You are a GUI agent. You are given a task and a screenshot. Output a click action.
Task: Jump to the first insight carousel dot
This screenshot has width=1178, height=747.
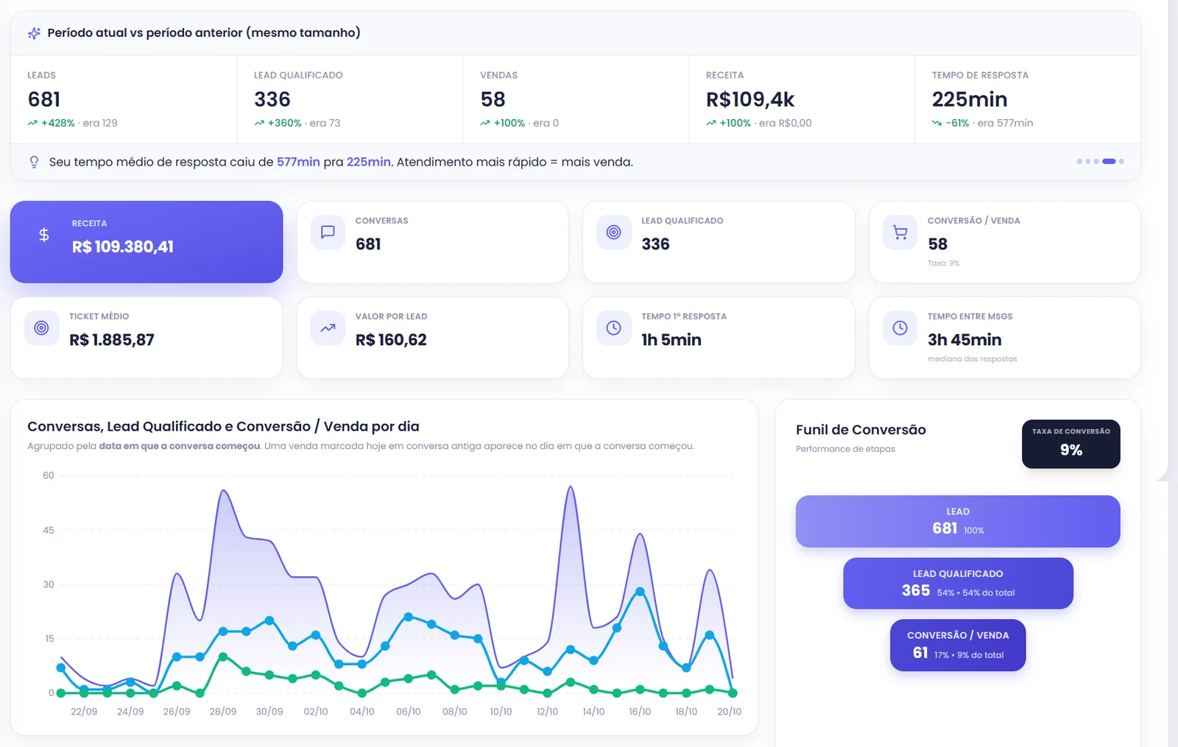pyautogui.click(x=1079, y=161)
